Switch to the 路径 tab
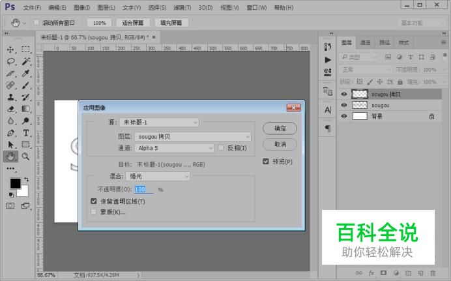451x281 pixels. coord(385,43)
